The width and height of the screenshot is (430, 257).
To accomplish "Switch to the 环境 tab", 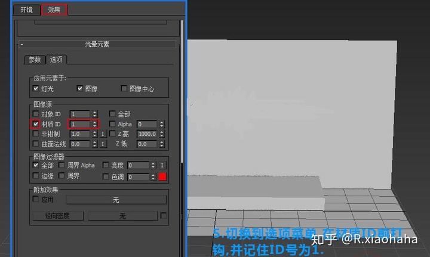I will 27,10.
